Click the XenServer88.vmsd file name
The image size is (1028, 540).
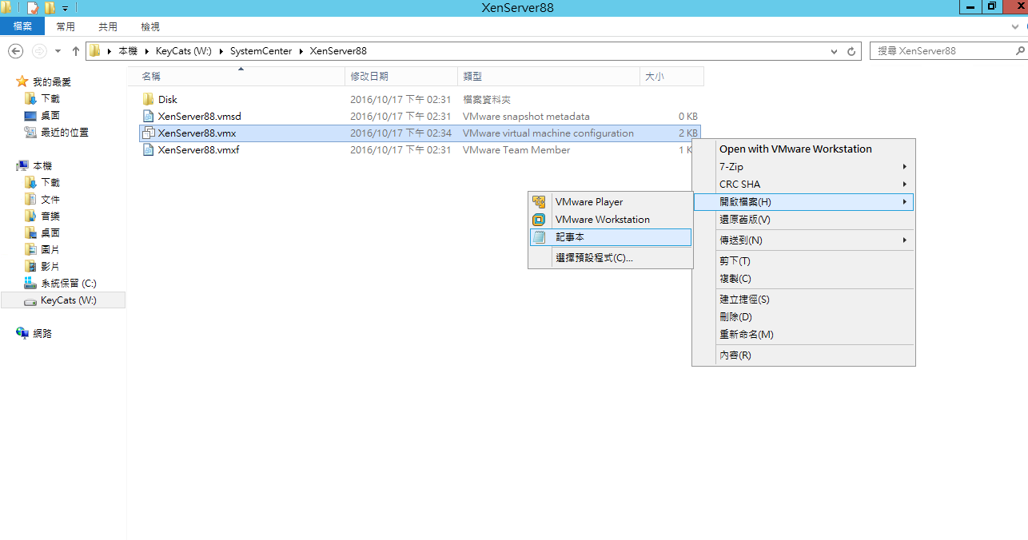coord(199,117)
